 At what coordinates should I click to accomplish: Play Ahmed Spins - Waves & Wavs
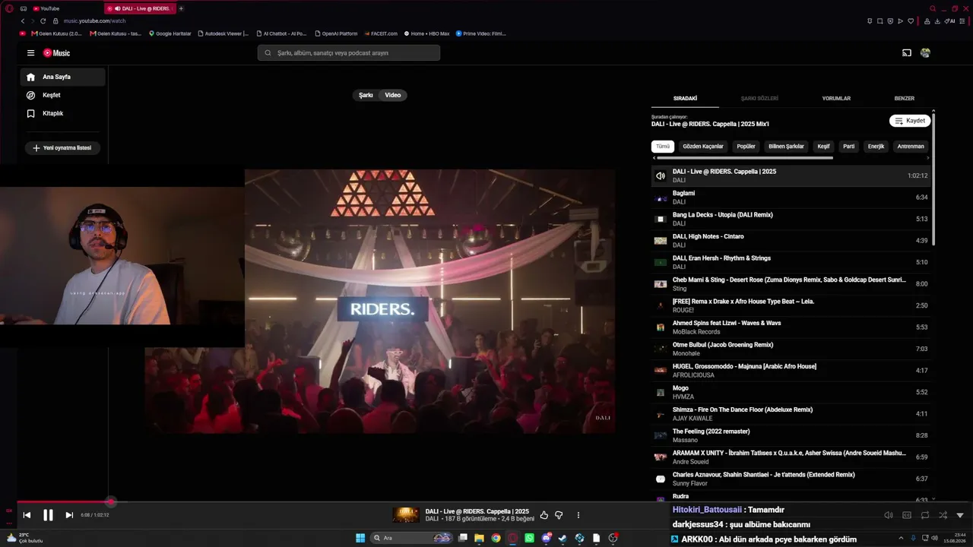coord(791,327)
